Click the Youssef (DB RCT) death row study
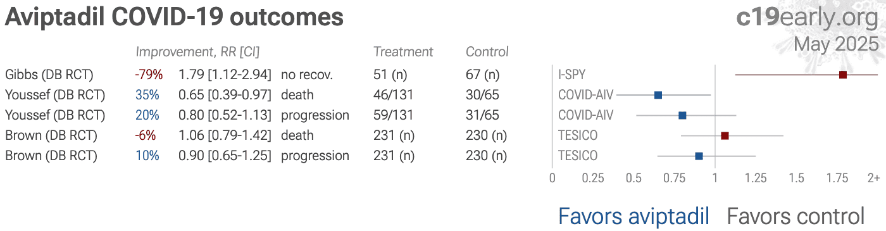 click(x=55, y=95)
